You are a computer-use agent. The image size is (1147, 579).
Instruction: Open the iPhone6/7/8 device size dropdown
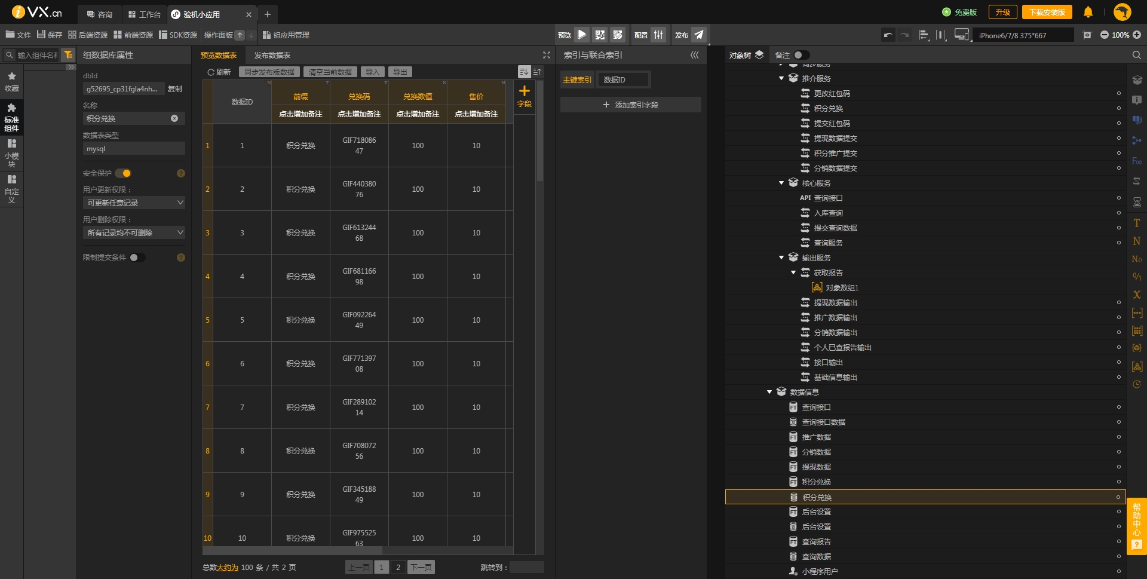click(x=1023, y=35)
